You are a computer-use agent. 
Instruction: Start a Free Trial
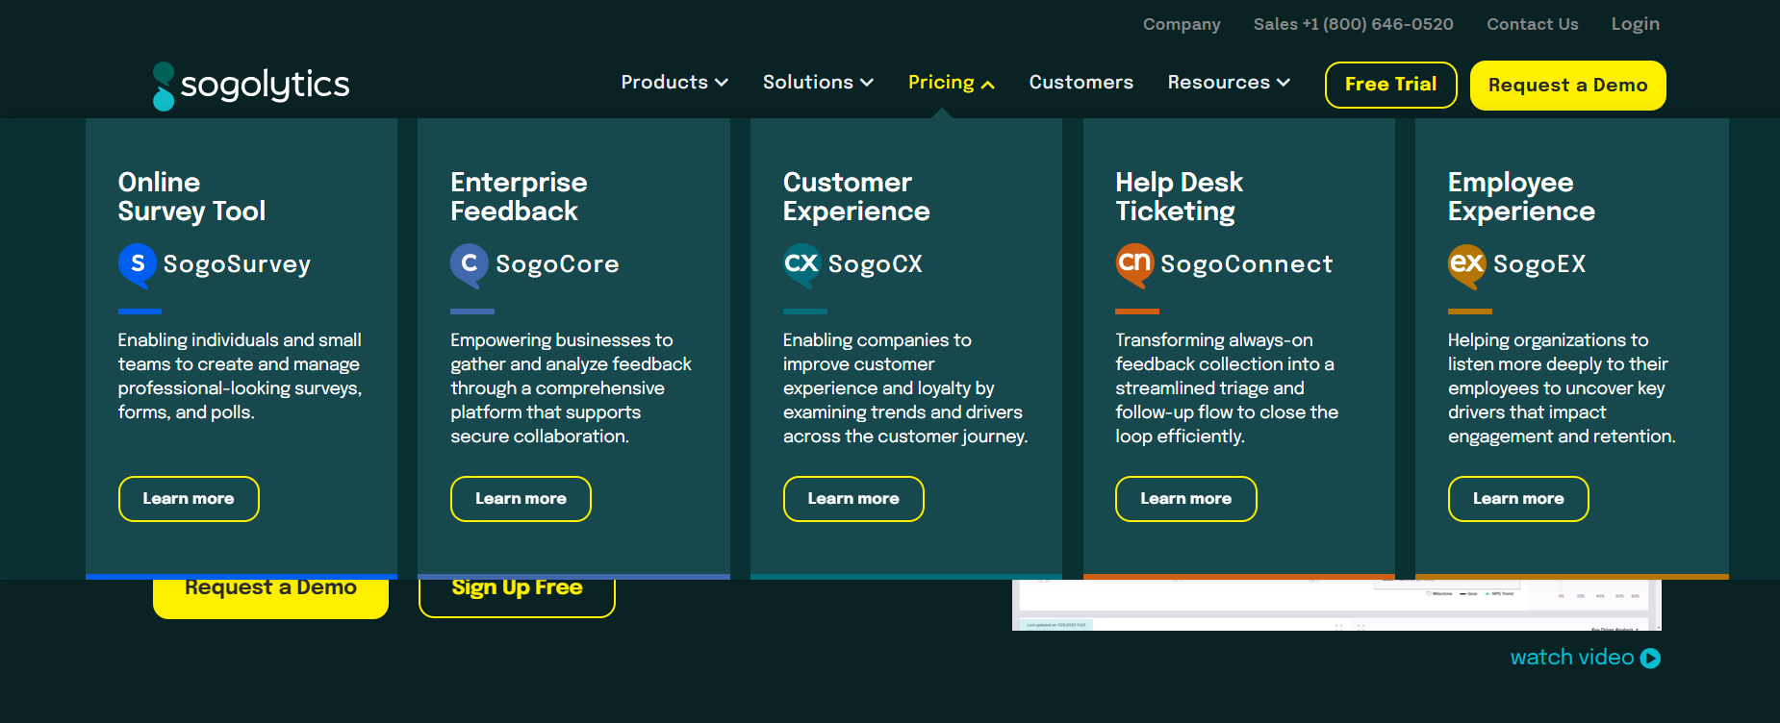[x=1390, y=85]
